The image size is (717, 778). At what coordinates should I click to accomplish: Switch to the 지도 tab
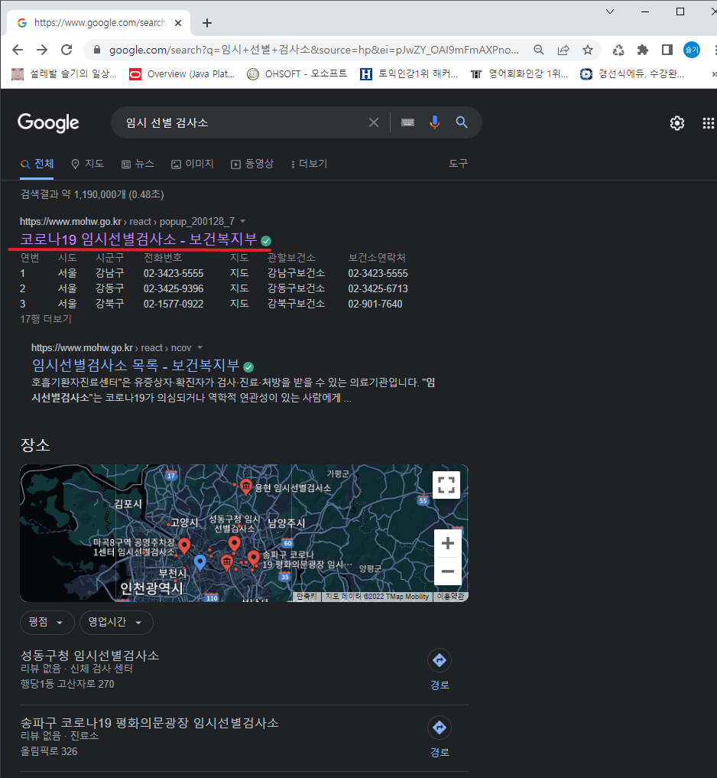[87, 164]
